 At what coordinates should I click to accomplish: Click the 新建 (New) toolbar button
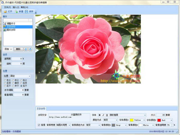pyautogui.click(x=19, y=12)
